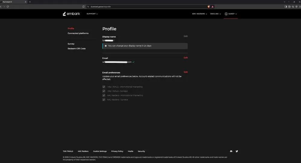The image size is (301, 163).
Task: Expand the SUPPORT dropdown menu
Action: tap(92, 14)
